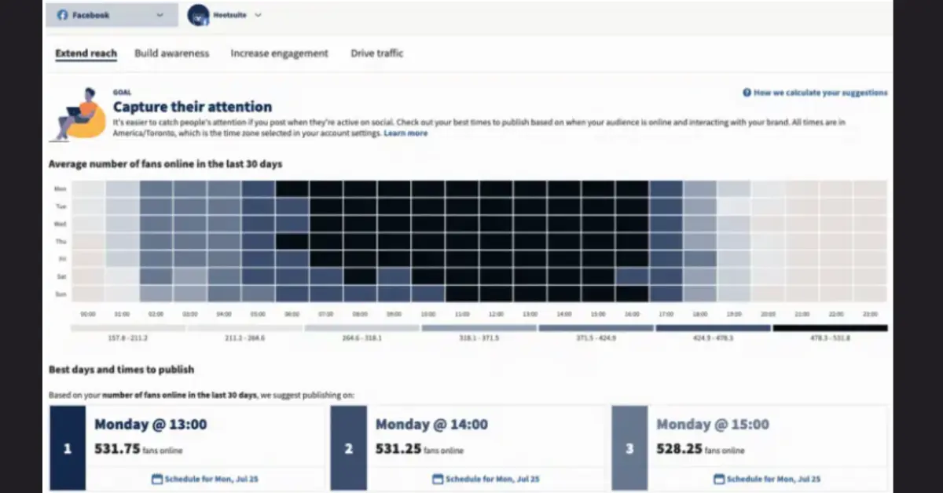This screenshot has height=493, width=943.
Task: Click the question mark help icon
Action: [x=747, y=93]
